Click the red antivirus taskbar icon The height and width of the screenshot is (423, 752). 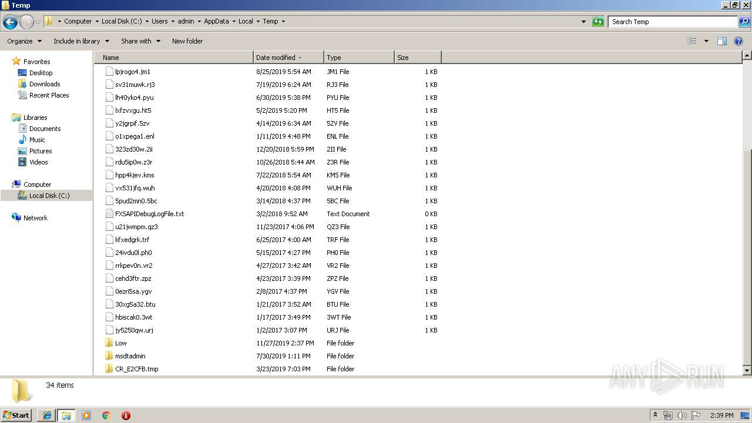tap(126, 415)
